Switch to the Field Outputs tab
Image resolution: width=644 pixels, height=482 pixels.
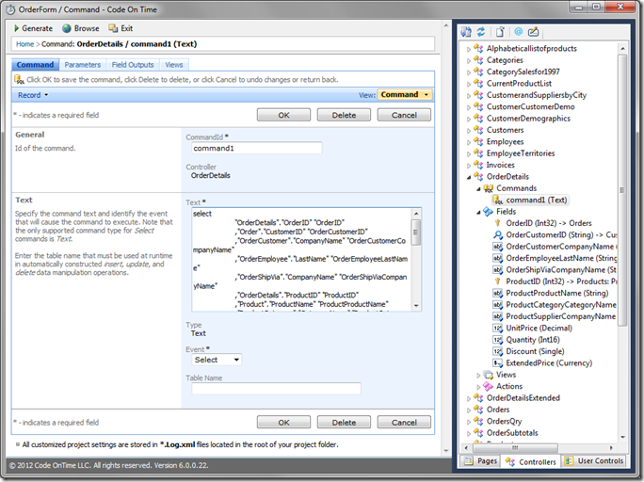click(133, 65)
